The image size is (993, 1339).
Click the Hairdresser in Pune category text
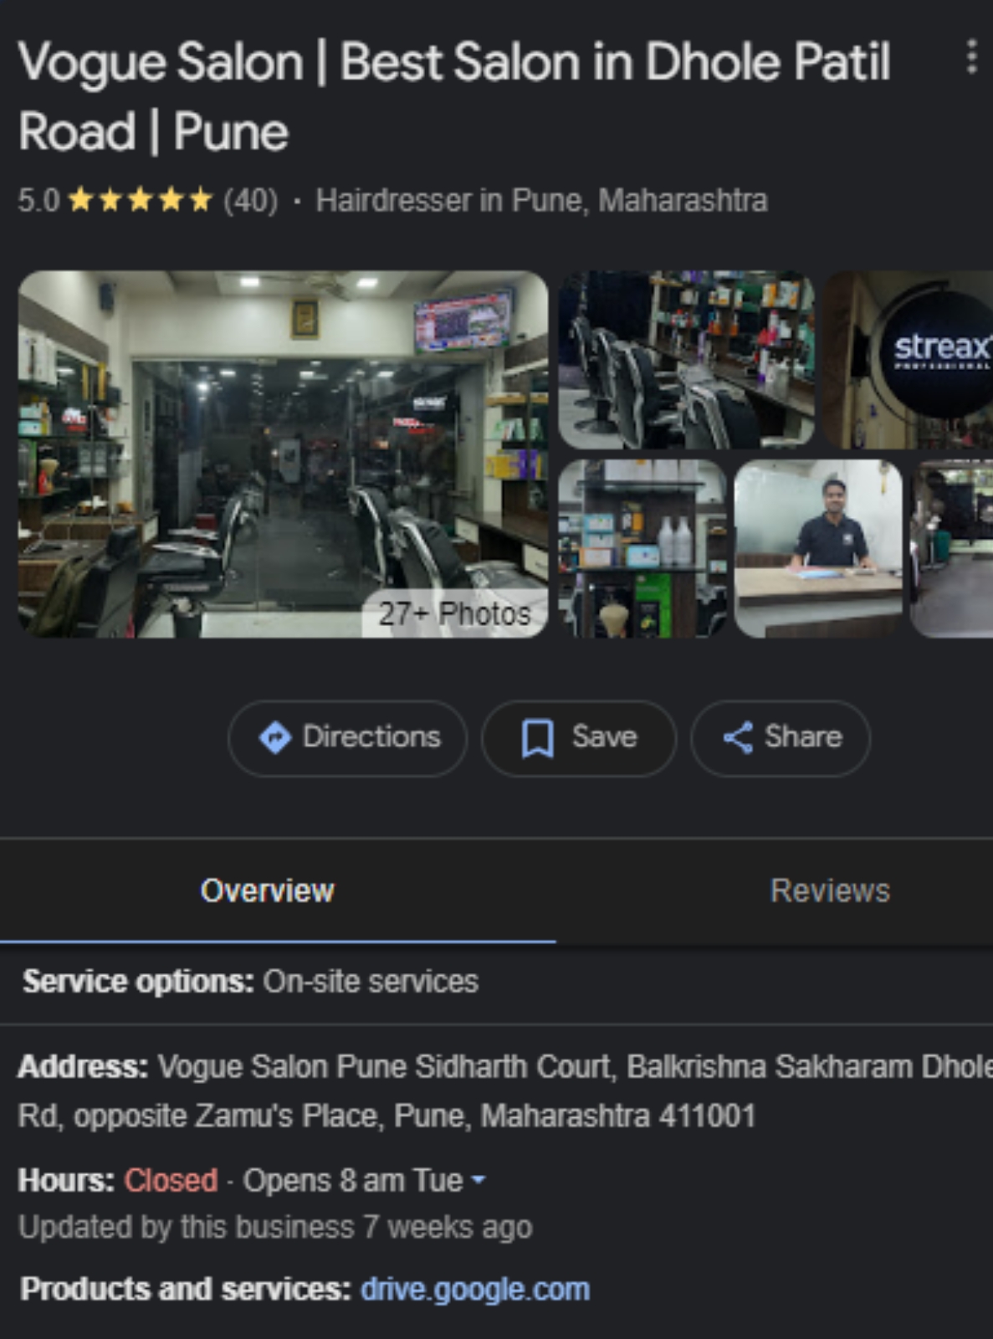[541, 201]
